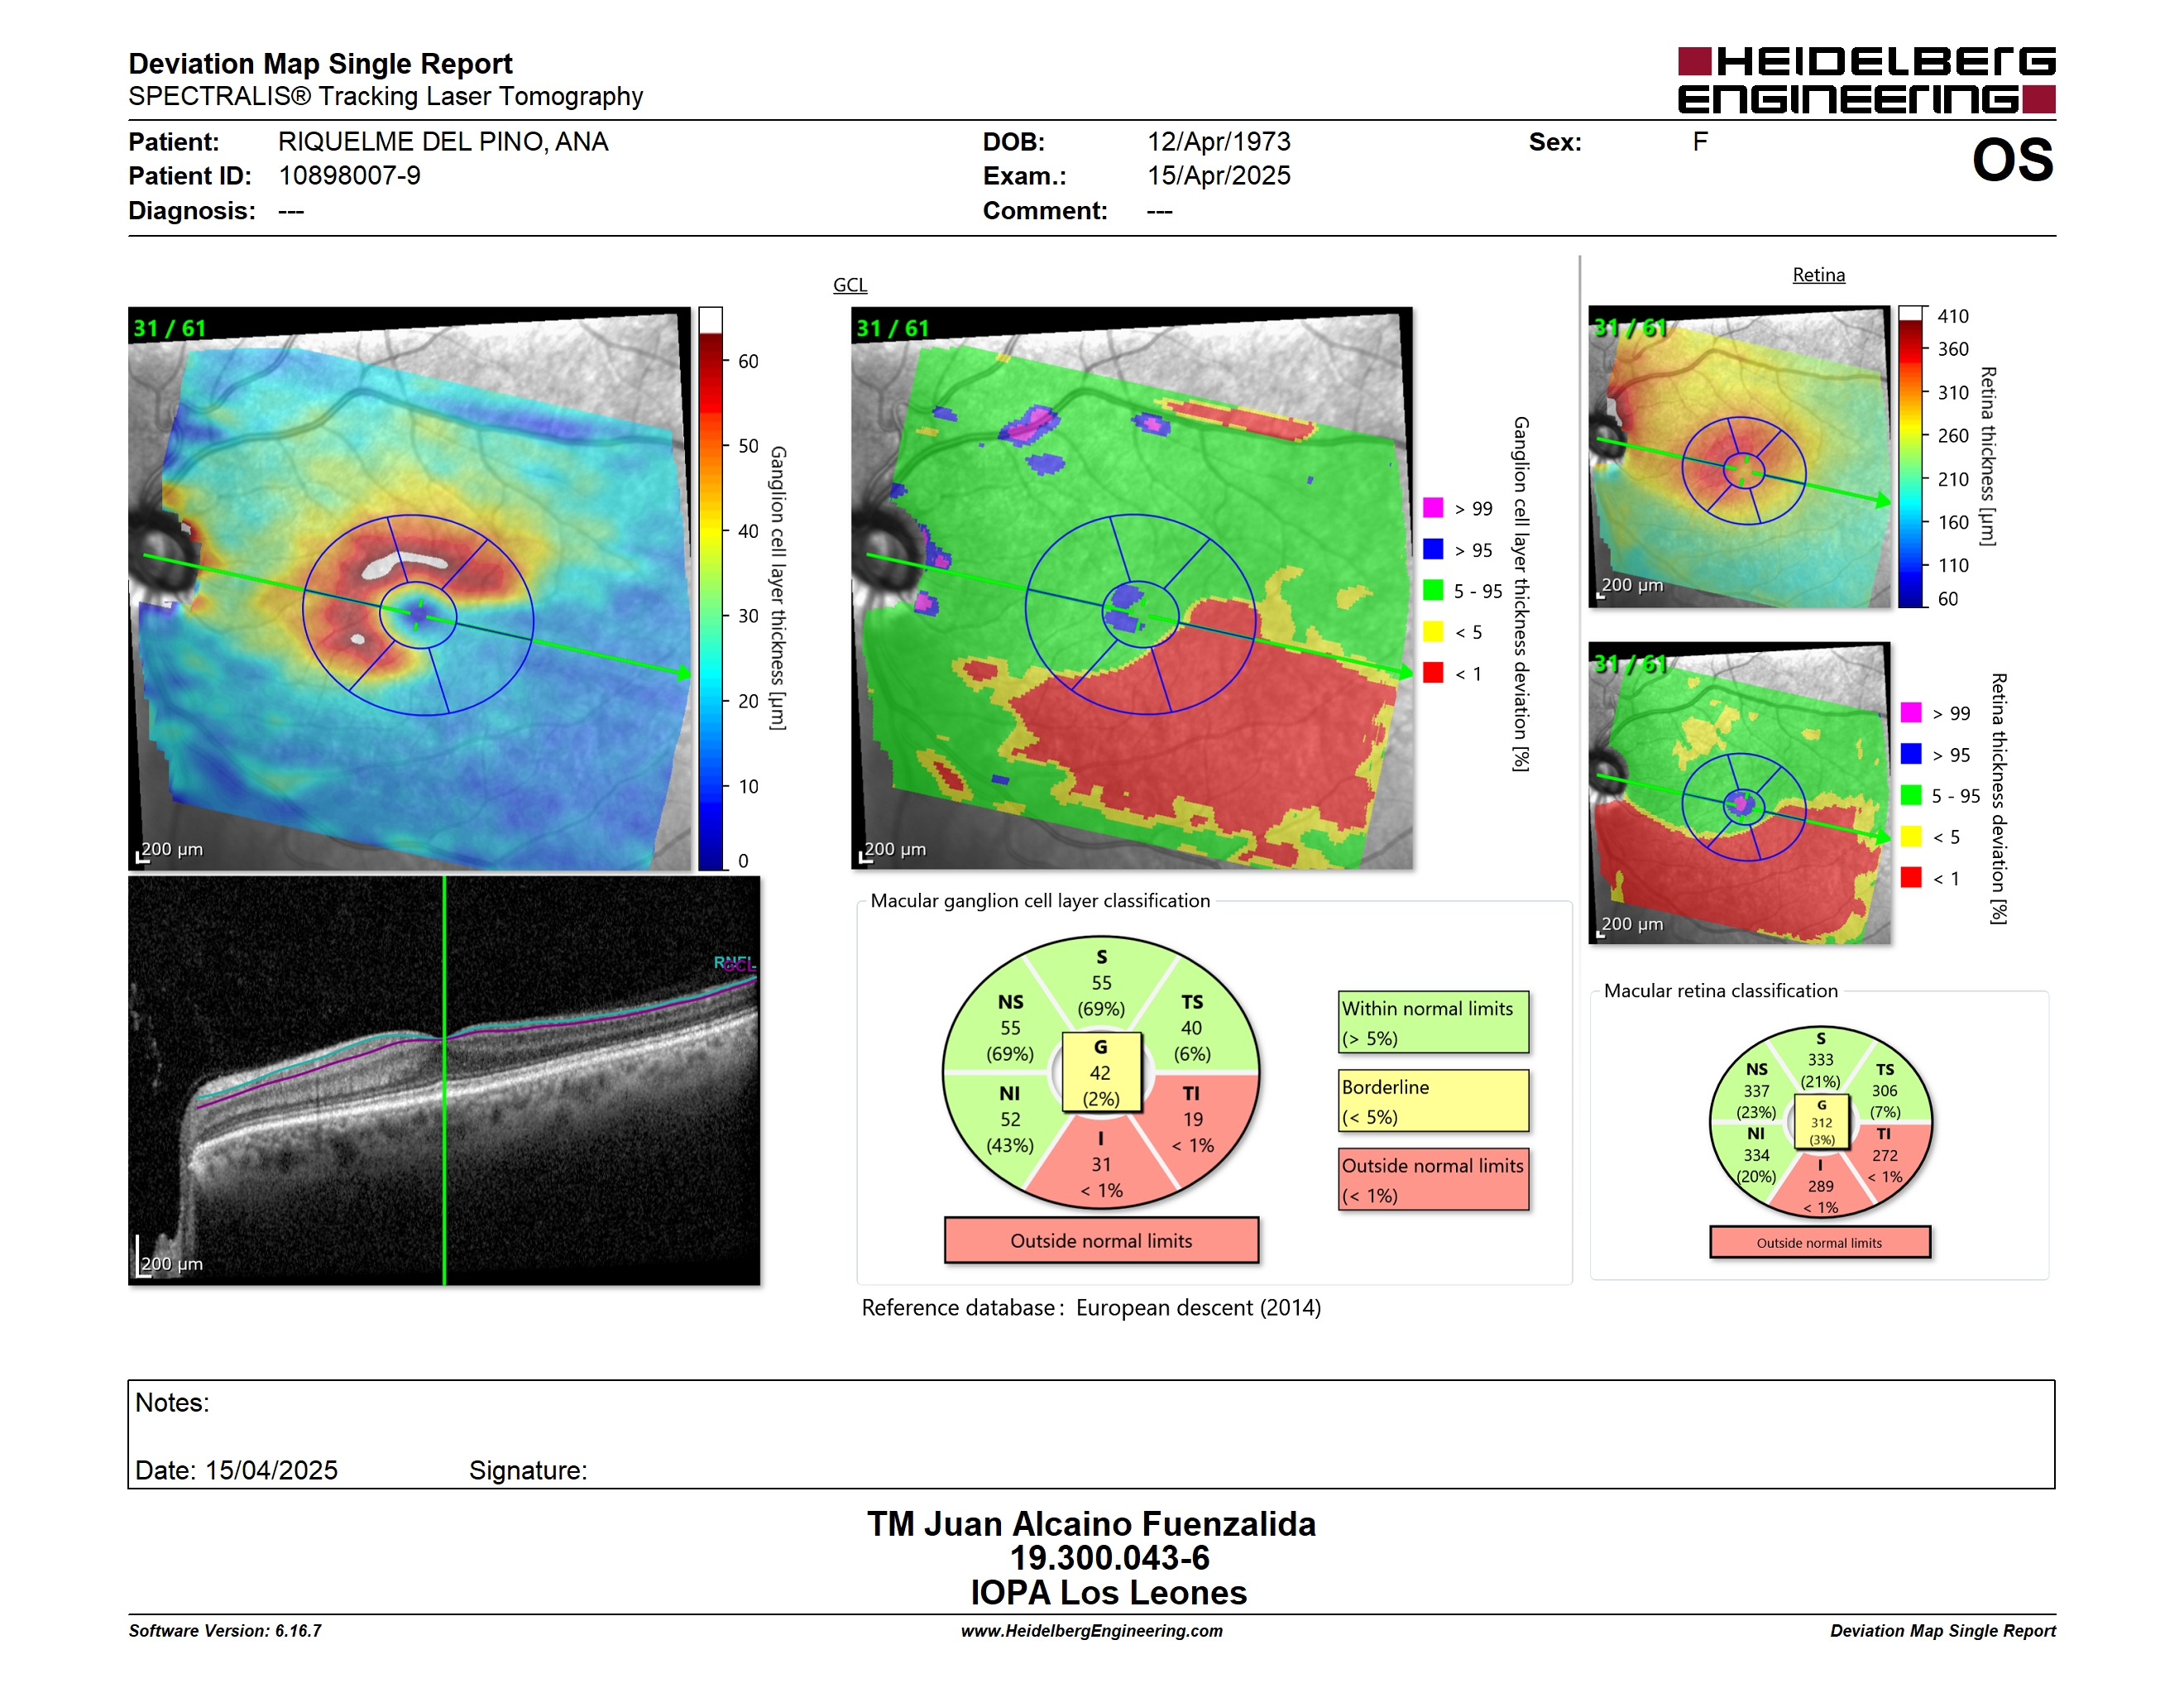The width and height of the screenshot is (2184, 1688).
Task: Click green 5 - 95 swatch in GCL legend
Action: (1433, 590)
